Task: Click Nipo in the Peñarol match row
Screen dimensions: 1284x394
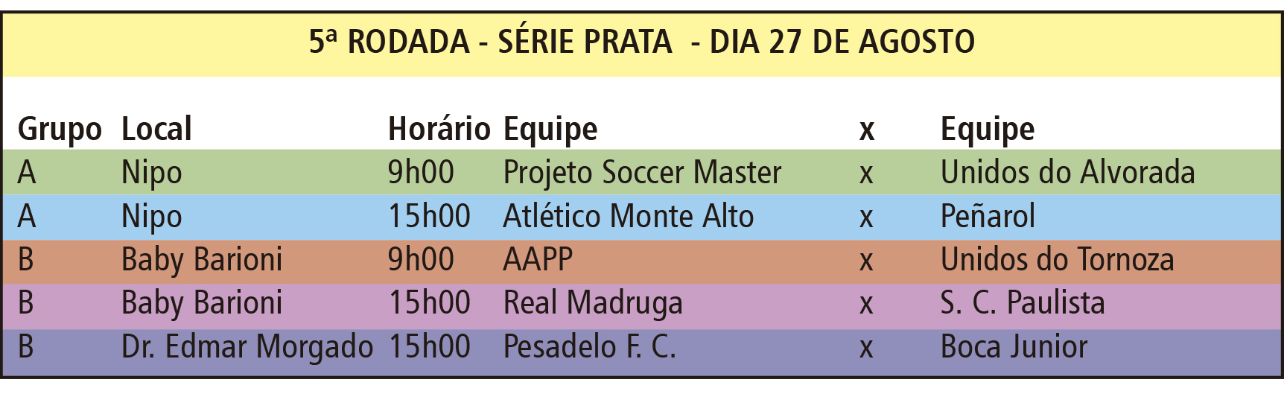Action: (x=152, y=217)
